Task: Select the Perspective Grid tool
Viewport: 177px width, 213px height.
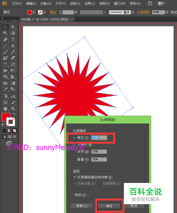Action: coord(13,77)
